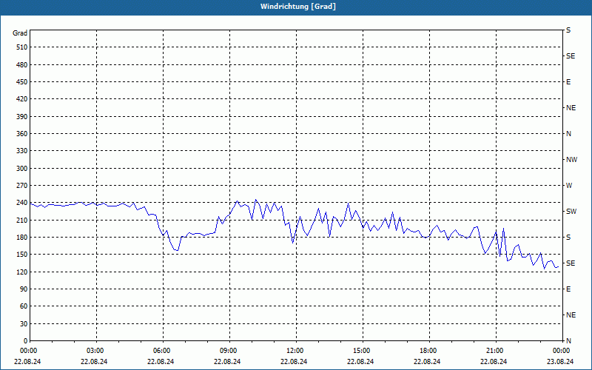
Task: Click compass label "E" on the 90 gridline
Action: tap(568, 289)
